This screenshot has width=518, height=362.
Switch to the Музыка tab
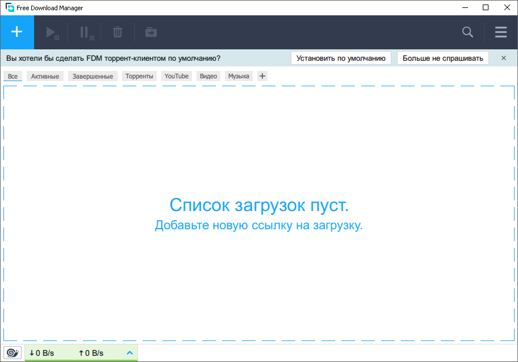239,76
